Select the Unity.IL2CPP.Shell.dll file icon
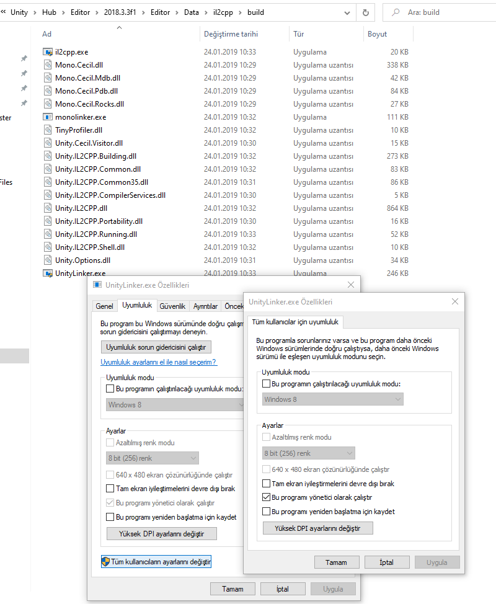 (x=48, y=247)
